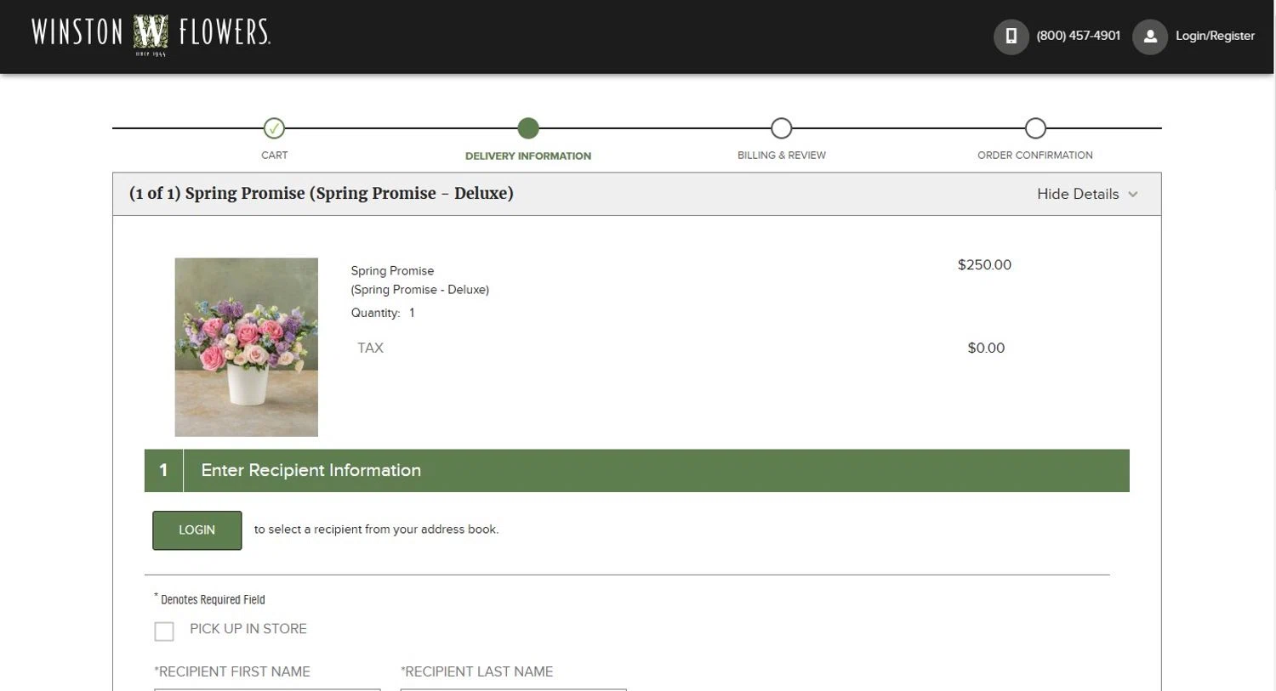
Task: Collapse order with Hide Details
Action: pyautogui.click(x=1078, y=194)
